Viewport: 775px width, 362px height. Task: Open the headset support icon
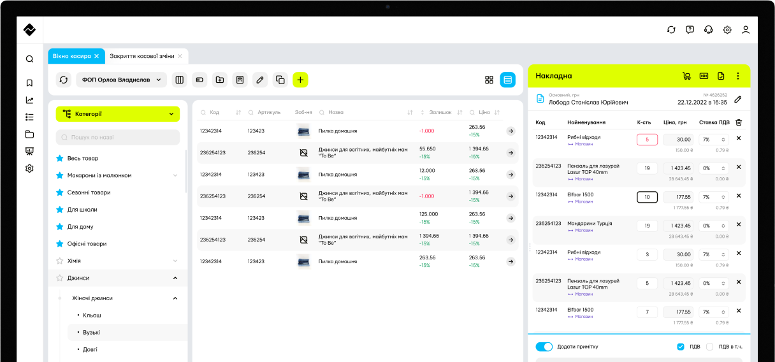pyautogui.click(x=708, y=30)
